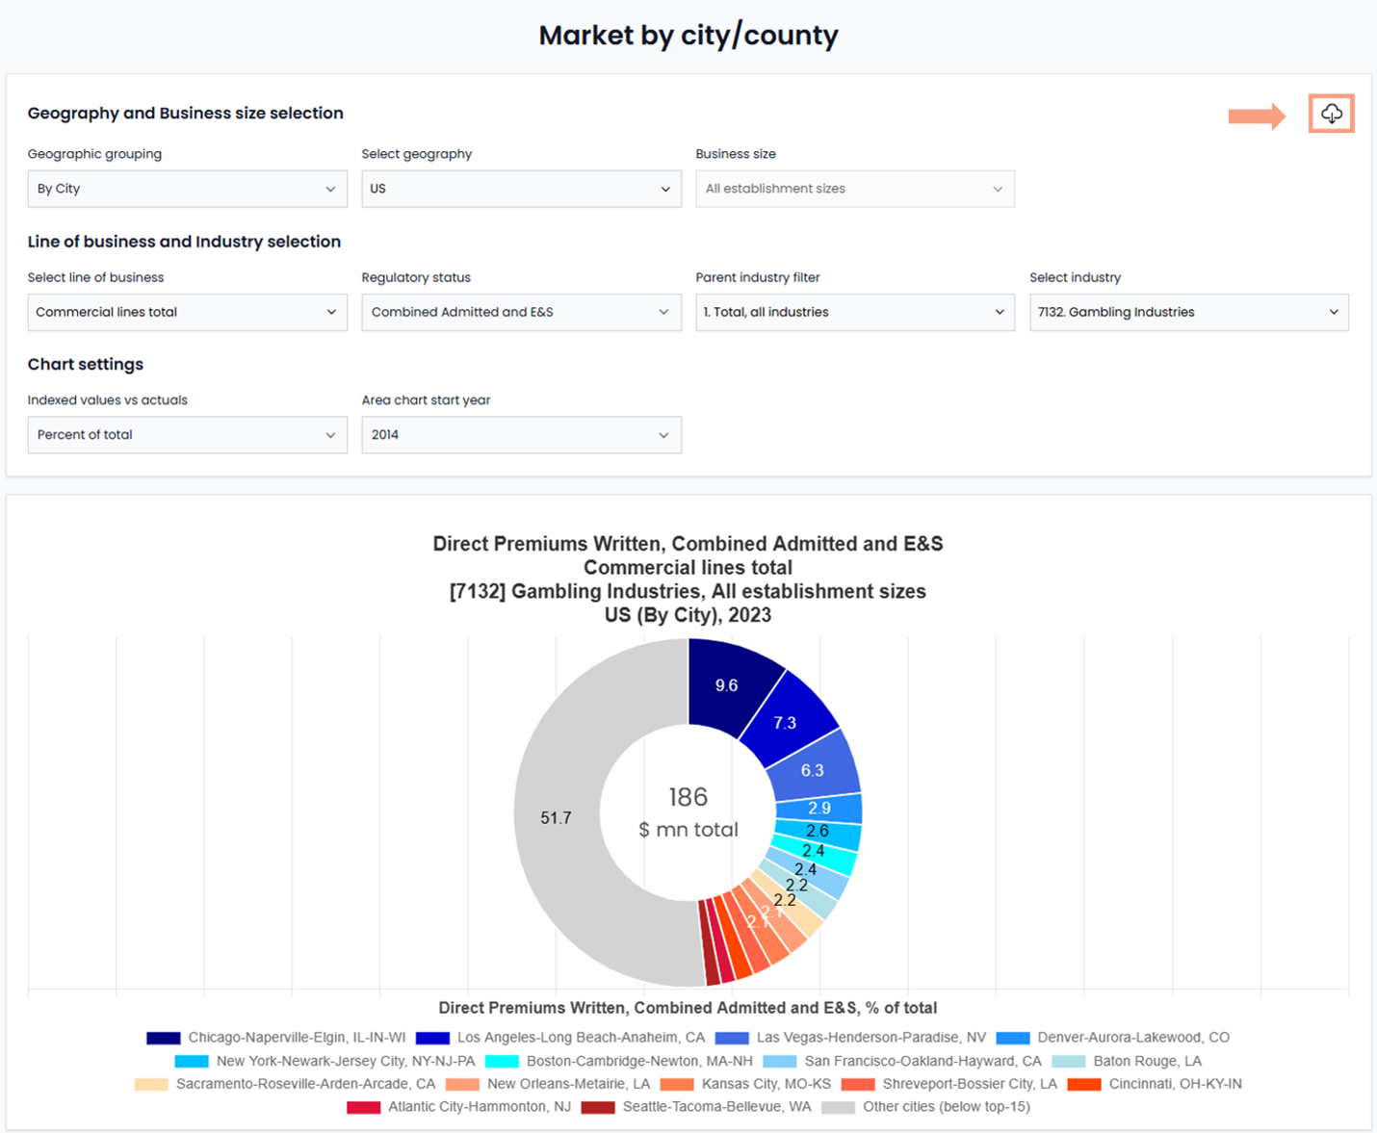Viewport: 1377px width, 1133px height.
Task: Click Kansas City, MO-KS legend label
Action: 766,1084
